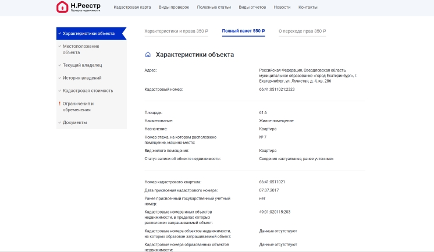Click the Н.Реестр house logo
The height and width of the screenshot is (252, 434).
click(62, 7)
